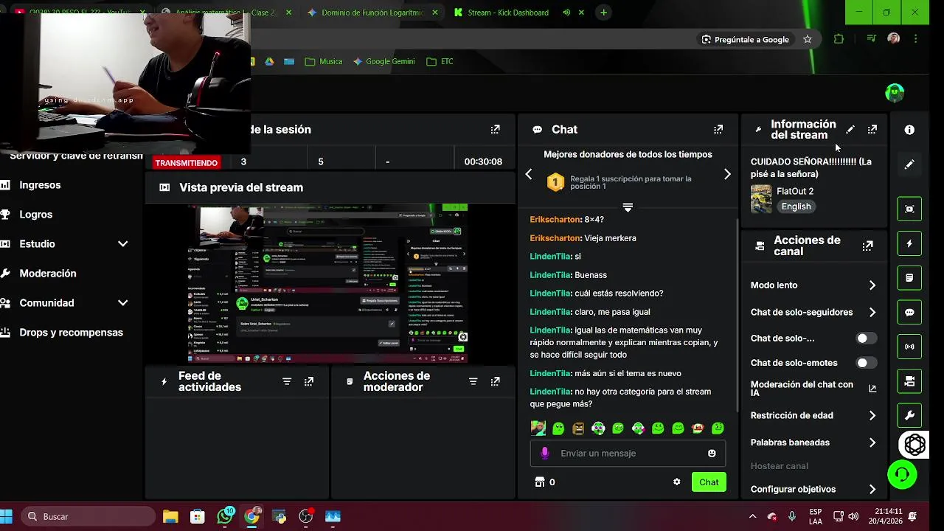Open Configurar objetivos options
The height and width of the screenshot is (531, 944).
(x=813, y=490)
